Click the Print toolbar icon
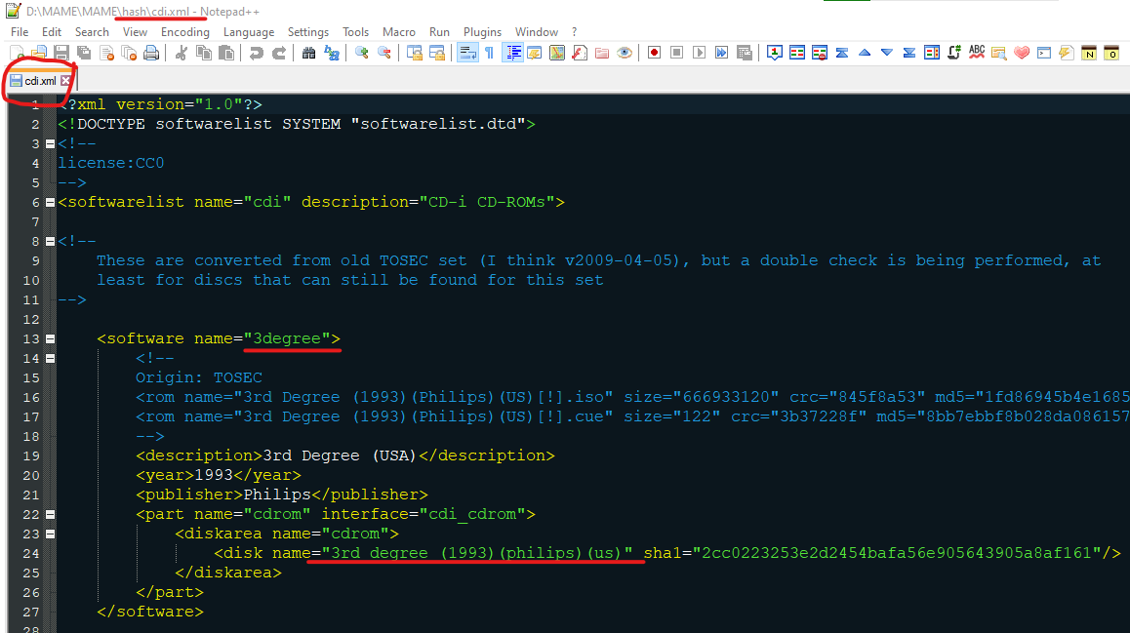1130x633 pixels. (151, 53)
